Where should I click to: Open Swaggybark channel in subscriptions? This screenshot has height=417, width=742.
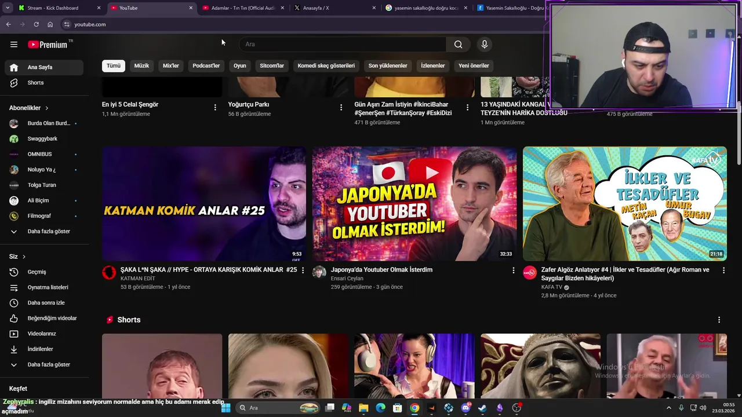(x=44, y=139)
